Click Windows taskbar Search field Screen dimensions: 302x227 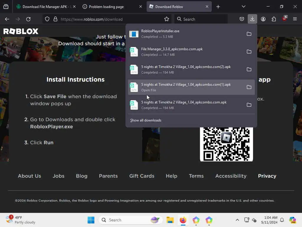pyautogui.click(x=131, y=220)
